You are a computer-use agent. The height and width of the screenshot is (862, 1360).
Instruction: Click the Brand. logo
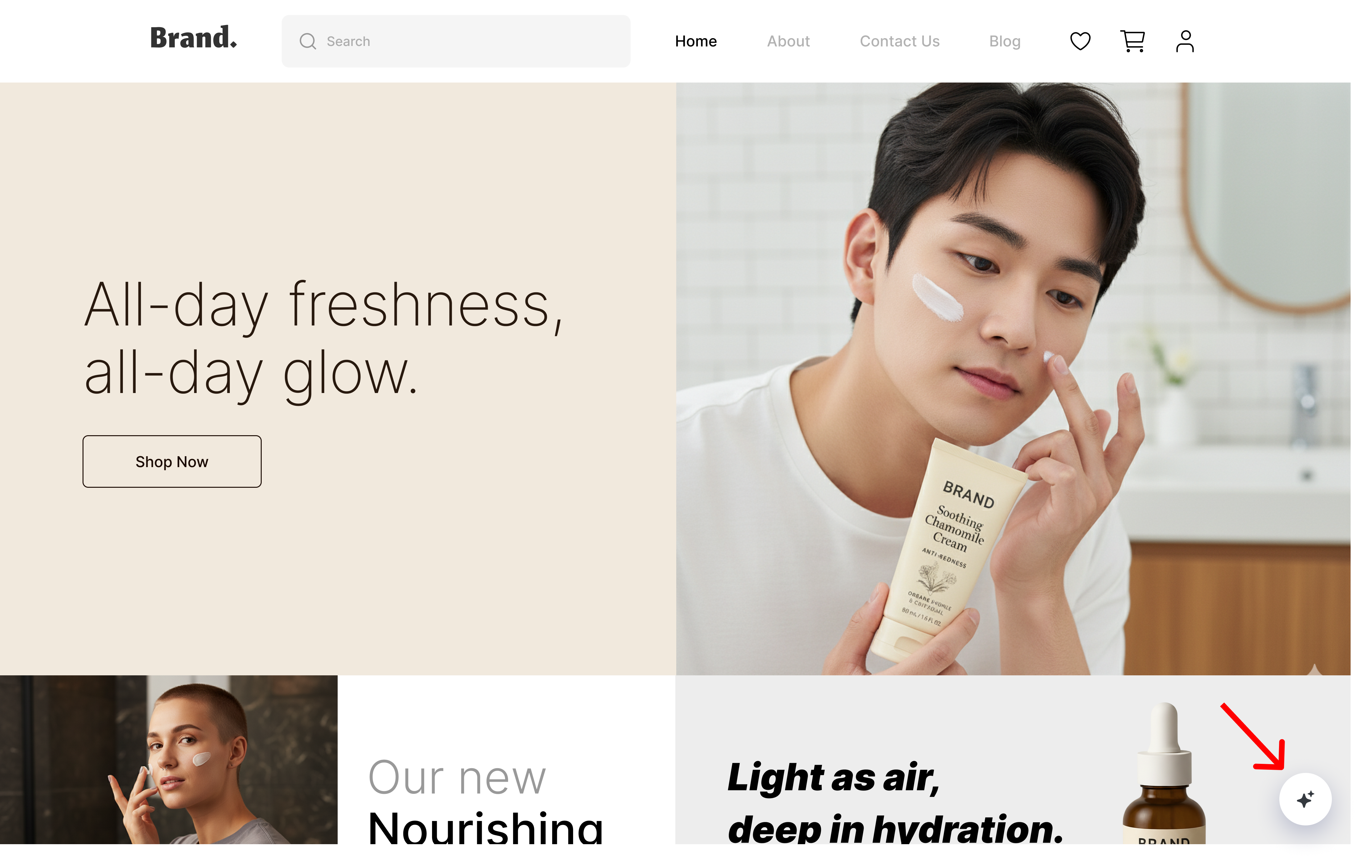[193, 38]
